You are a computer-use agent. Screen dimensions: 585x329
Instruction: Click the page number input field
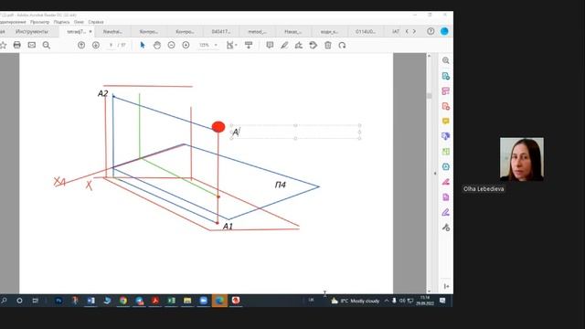111,45
